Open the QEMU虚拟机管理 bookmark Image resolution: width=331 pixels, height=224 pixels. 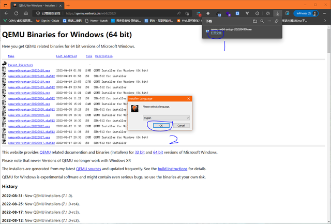(x=18, y=21)
